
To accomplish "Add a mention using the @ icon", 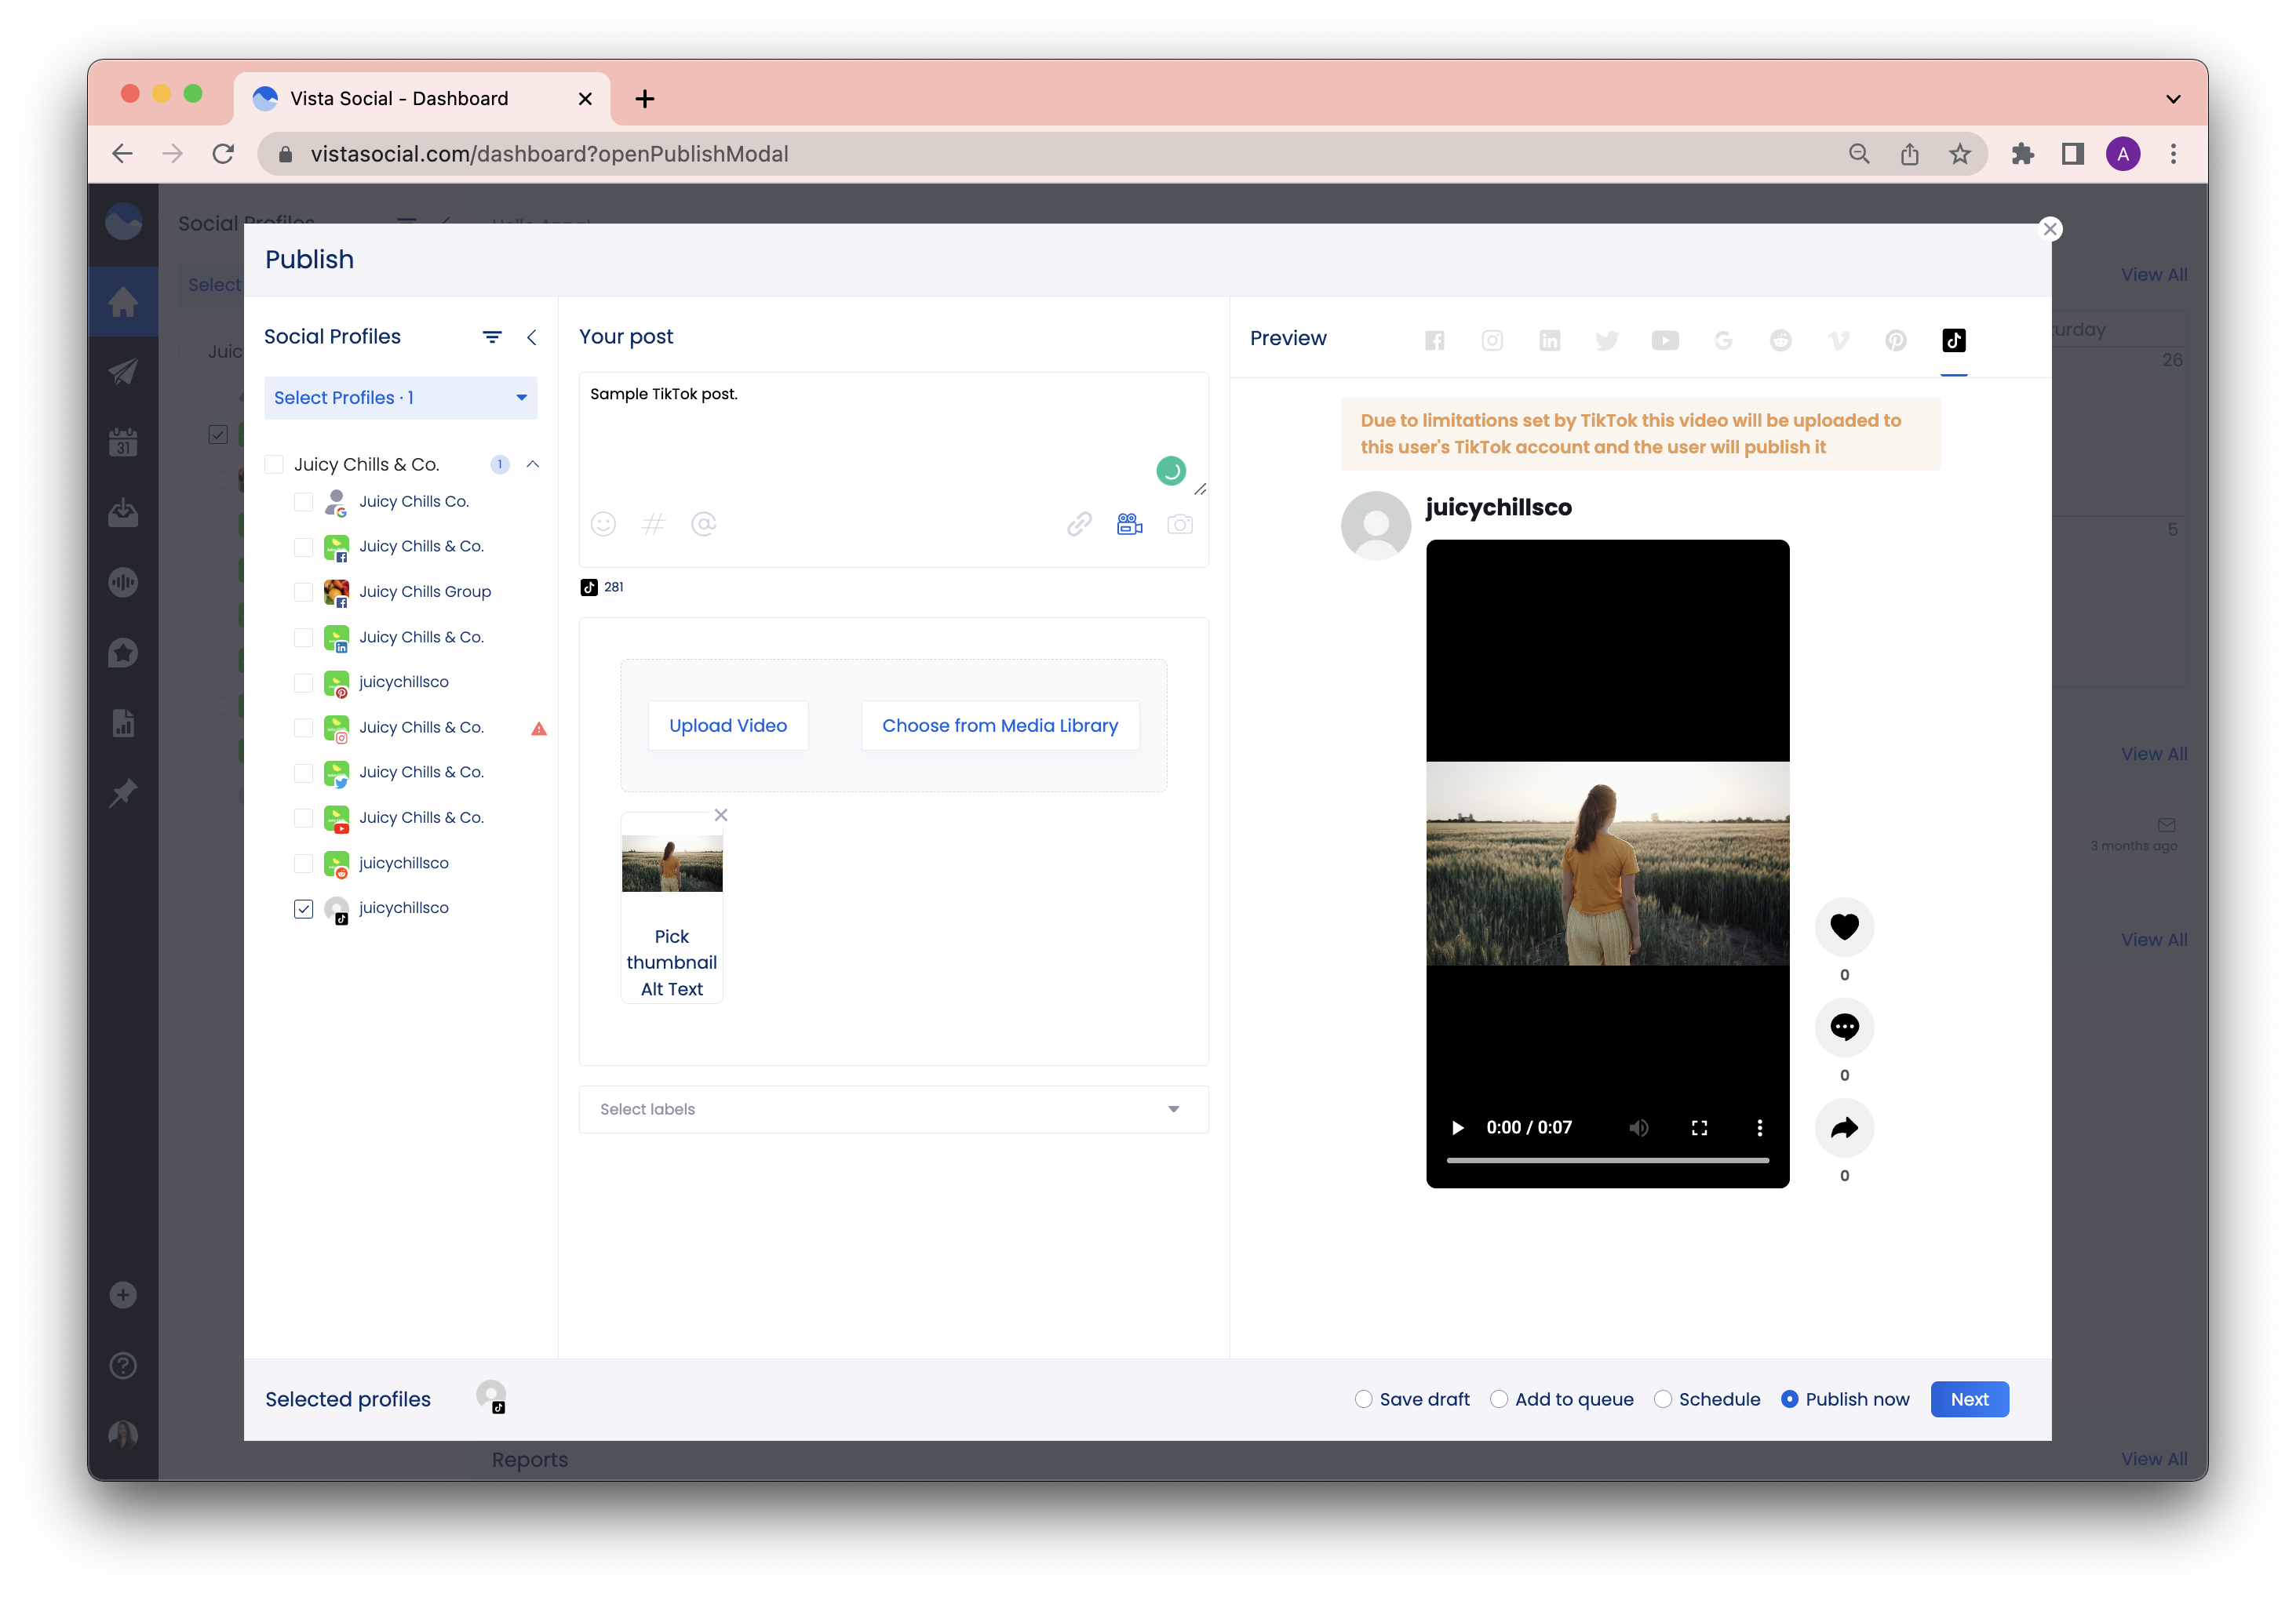I will point(704,524).
